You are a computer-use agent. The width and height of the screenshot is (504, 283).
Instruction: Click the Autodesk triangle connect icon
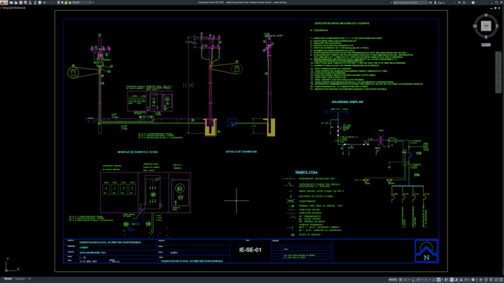[x=464, y=2]
